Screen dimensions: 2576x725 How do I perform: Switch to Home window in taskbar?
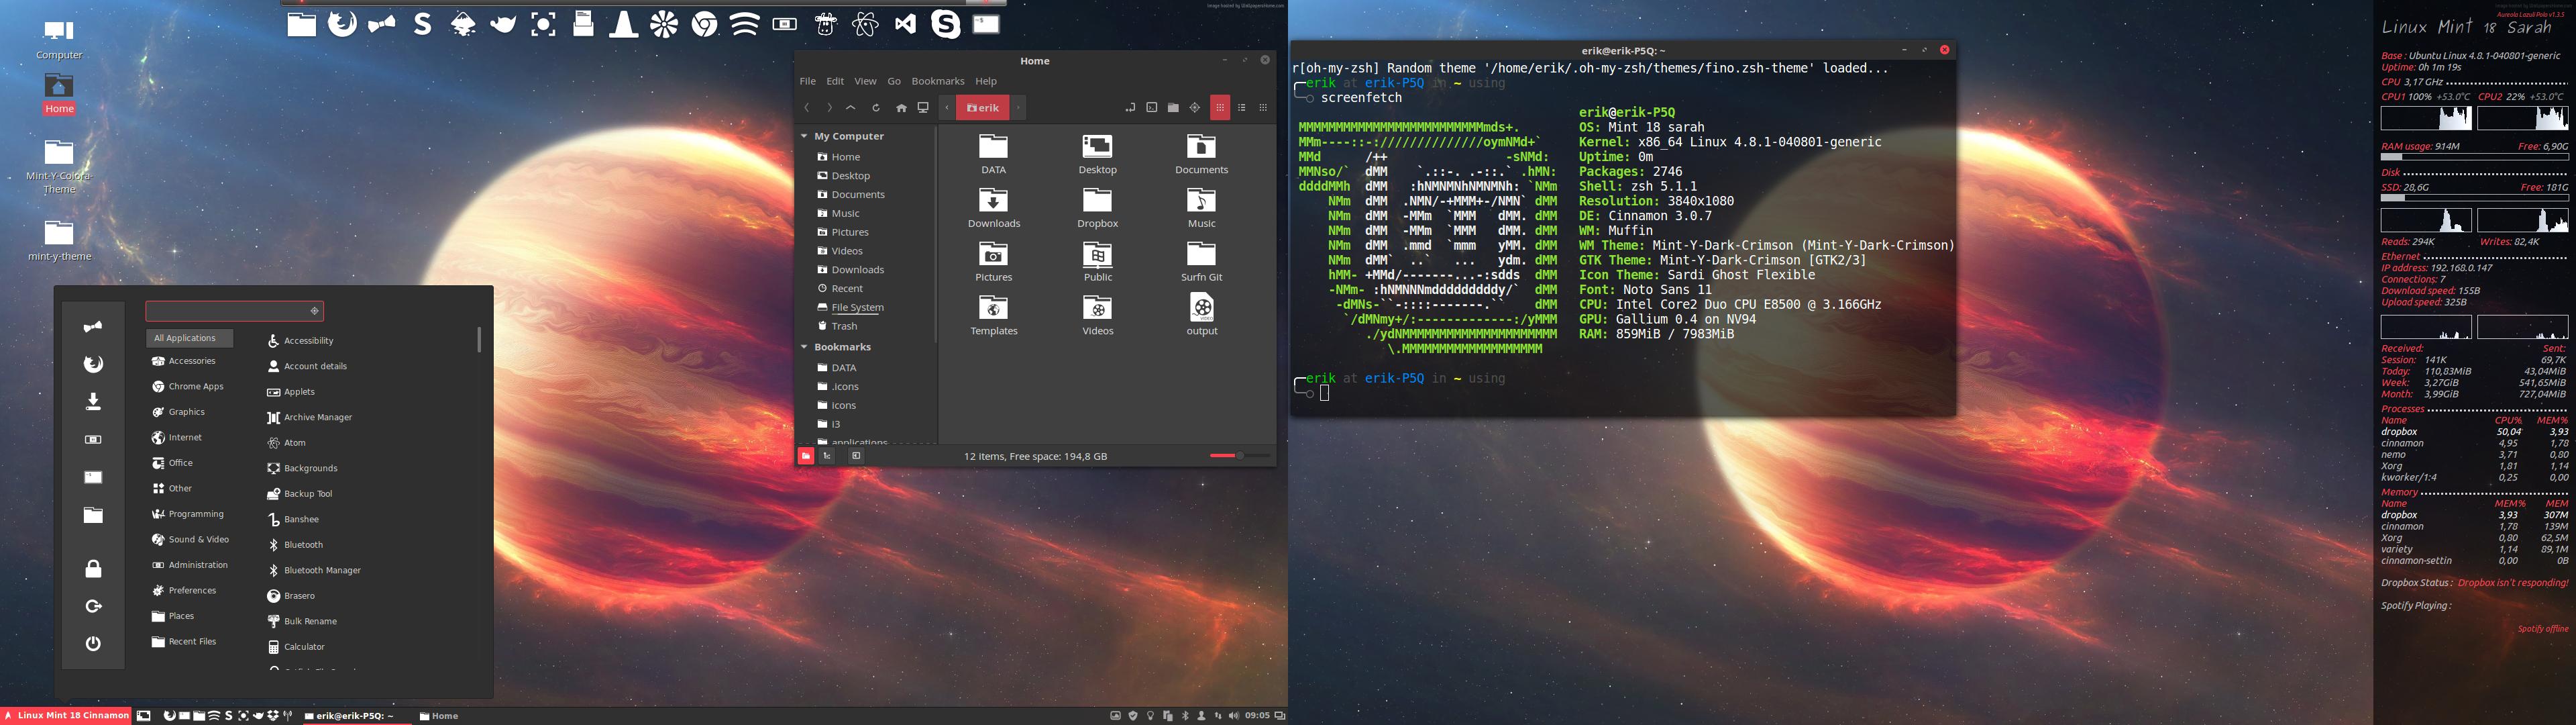point(440,716)
